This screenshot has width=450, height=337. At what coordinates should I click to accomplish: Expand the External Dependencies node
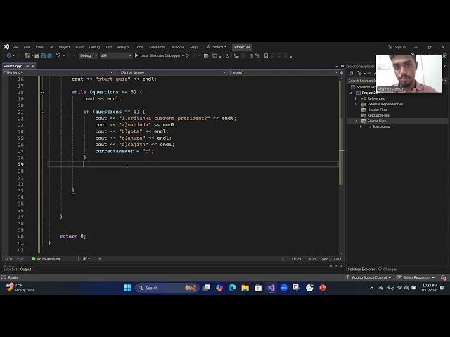pos(356,104)
